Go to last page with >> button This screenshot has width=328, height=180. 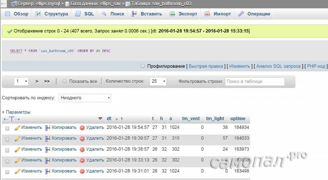(x=47, y=81)
